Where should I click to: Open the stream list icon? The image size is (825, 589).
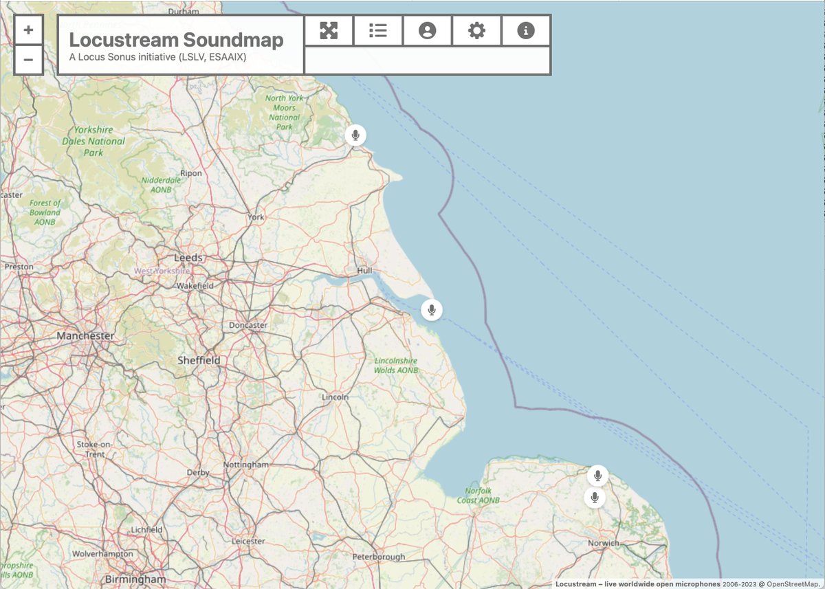pos(378,30)
